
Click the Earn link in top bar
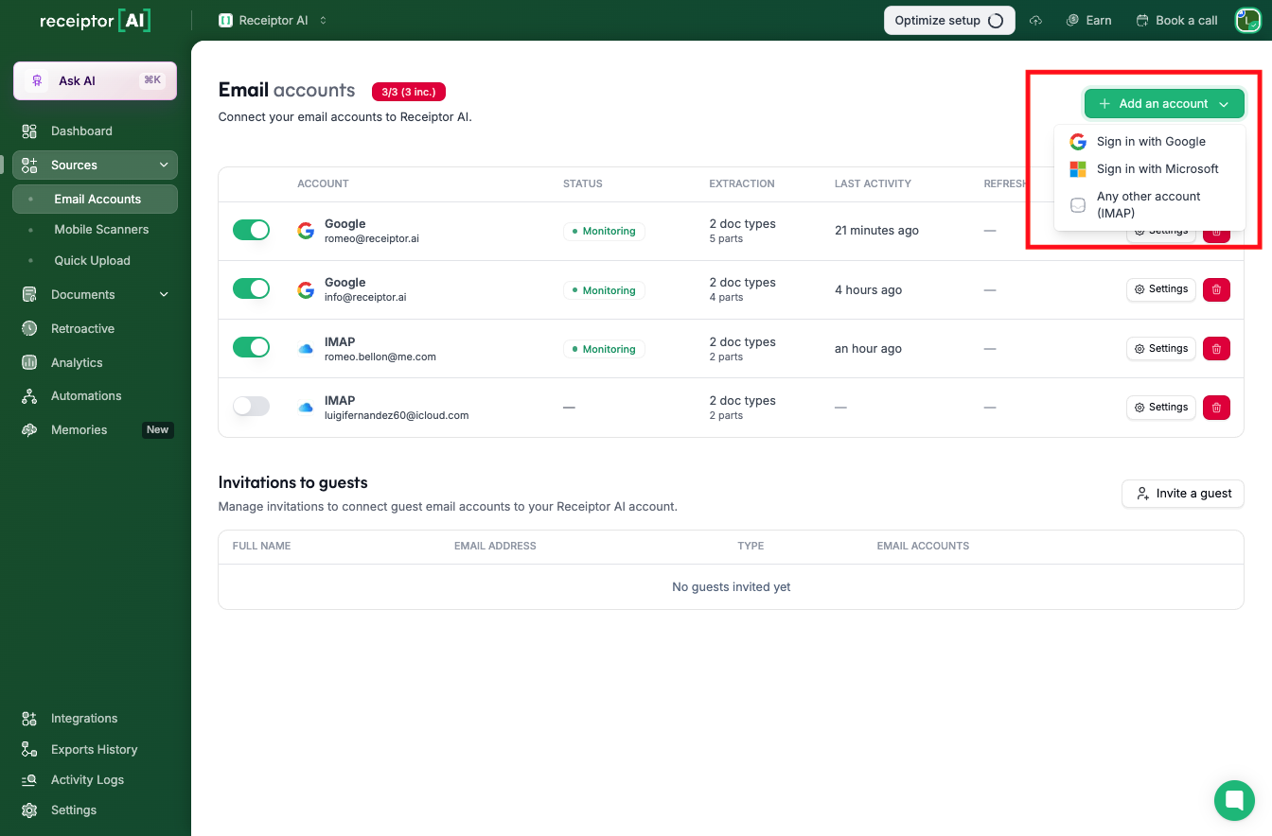click(x=1088, y=21)
